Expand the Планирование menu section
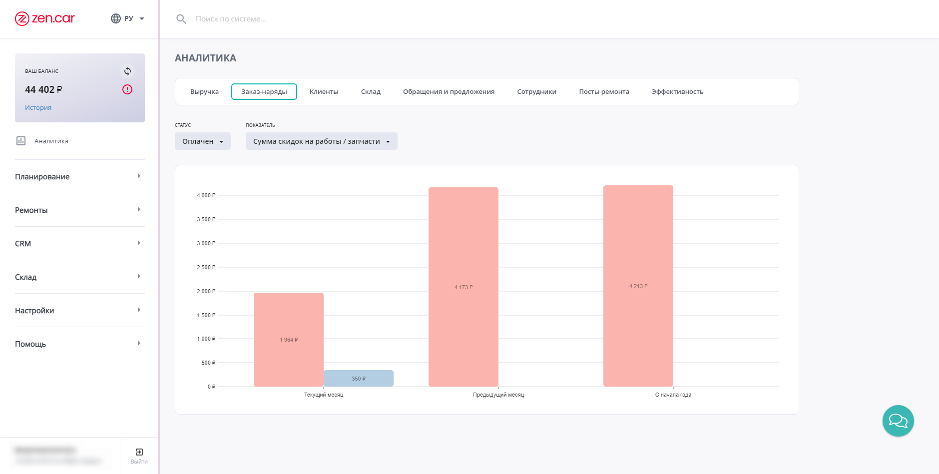 80,176
